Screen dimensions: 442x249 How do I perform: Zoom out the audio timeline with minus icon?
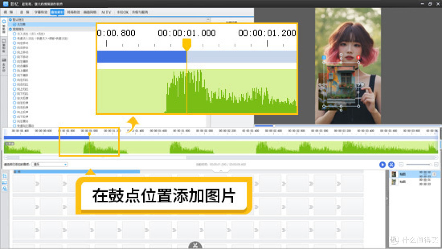pos(401,164)
